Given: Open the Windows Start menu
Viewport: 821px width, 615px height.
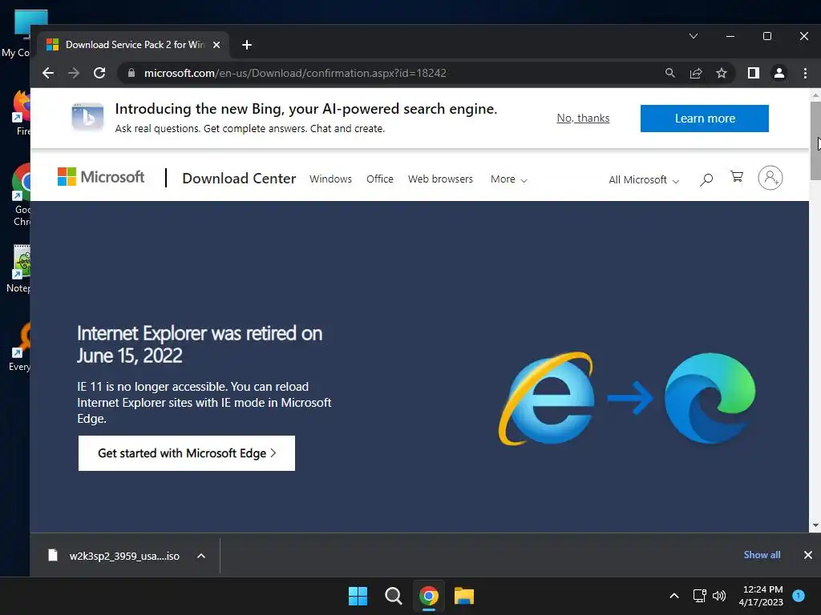Looking at the screenshot, I should (358, 596).
